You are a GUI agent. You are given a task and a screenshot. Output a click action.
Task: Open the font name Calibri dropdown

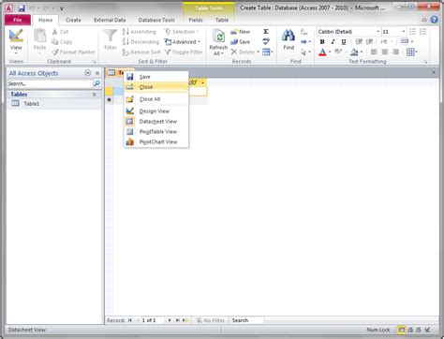click(377, 32)
